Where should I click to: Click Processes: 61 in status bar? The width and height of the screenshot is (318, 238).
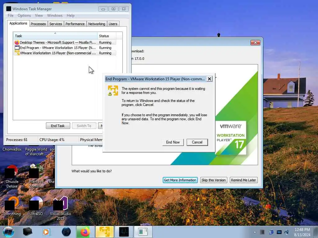pyautogui.click(x=17, y=140)
